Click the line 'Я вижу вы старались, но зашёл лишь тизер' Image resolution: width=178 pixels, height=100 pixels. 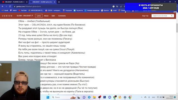point(42,46)
